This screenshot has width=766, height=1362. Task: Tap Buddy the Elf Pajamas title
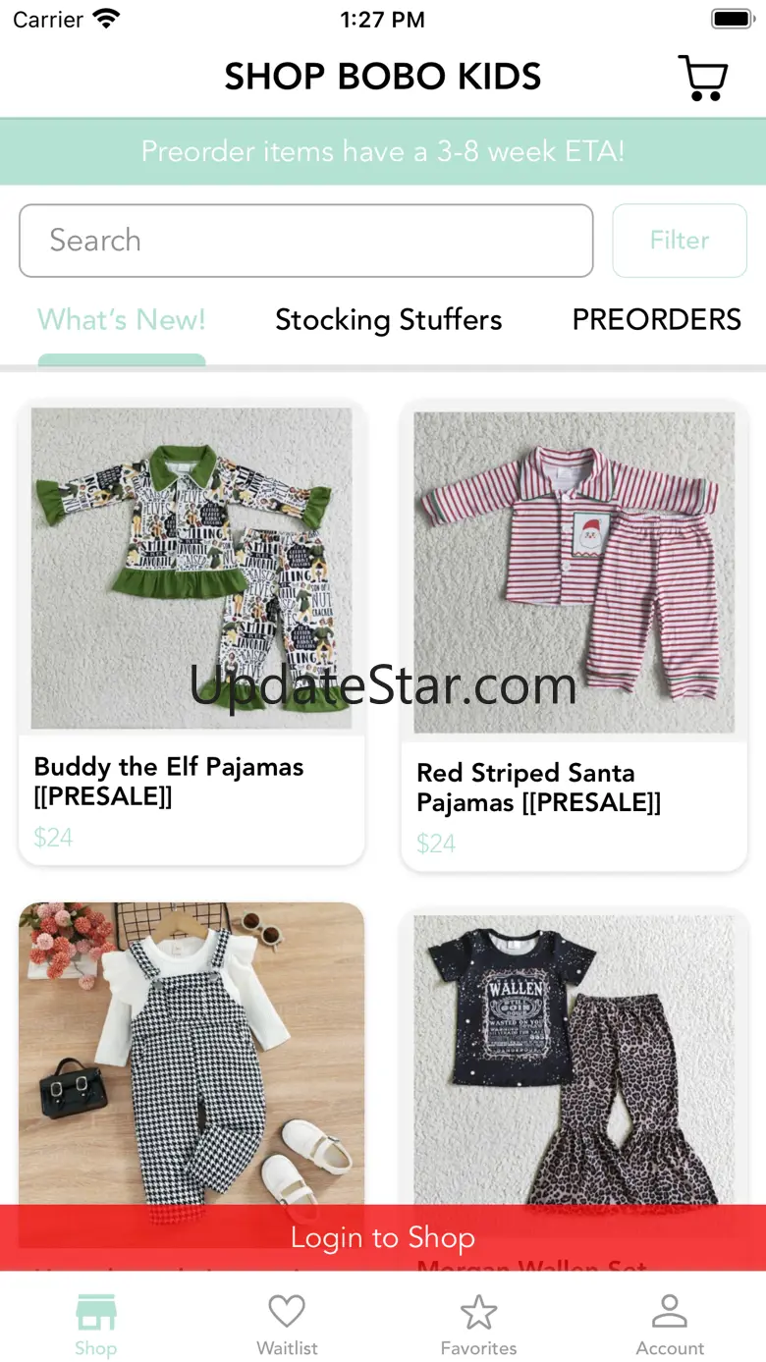(x=169, y=782)
